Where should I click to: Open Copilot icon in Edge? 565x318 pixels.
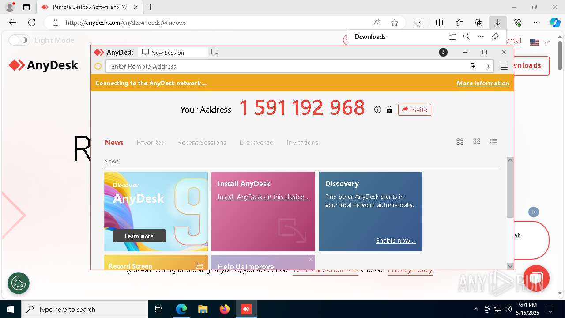point(555,23)
